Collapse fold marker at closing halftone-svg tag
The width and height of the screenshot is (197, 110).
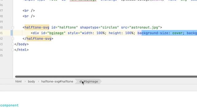coord(13,39)
